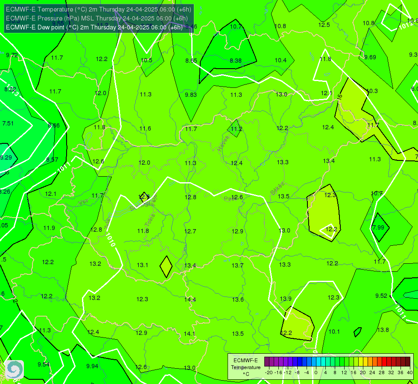Click the 'Békés' county label
Image resolution: width=418 pixels, height=384 pixels.
pyautogui.click(x=278, y=189)
